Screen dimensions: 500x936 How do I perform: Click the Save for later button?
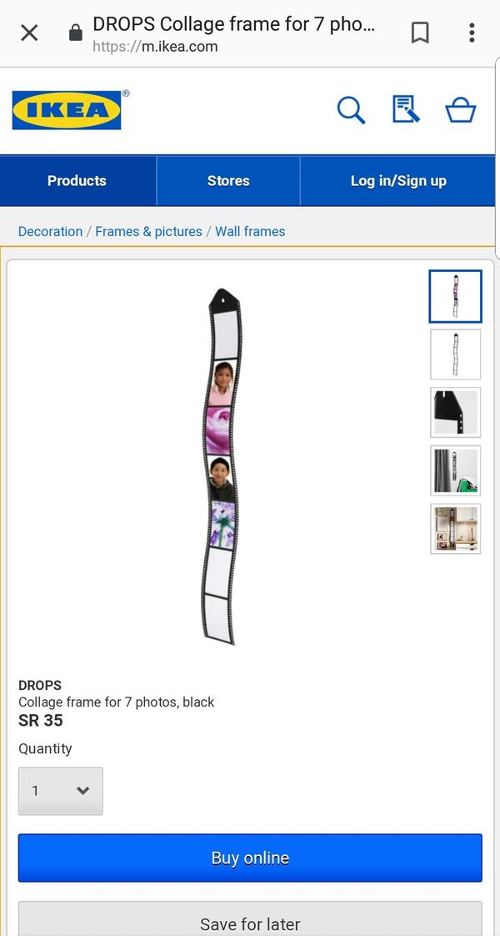click(x=250, y=919)
